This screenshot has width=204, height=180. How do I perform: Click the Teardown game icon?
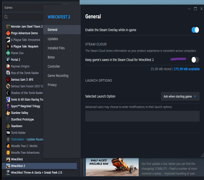click(8, 126)
